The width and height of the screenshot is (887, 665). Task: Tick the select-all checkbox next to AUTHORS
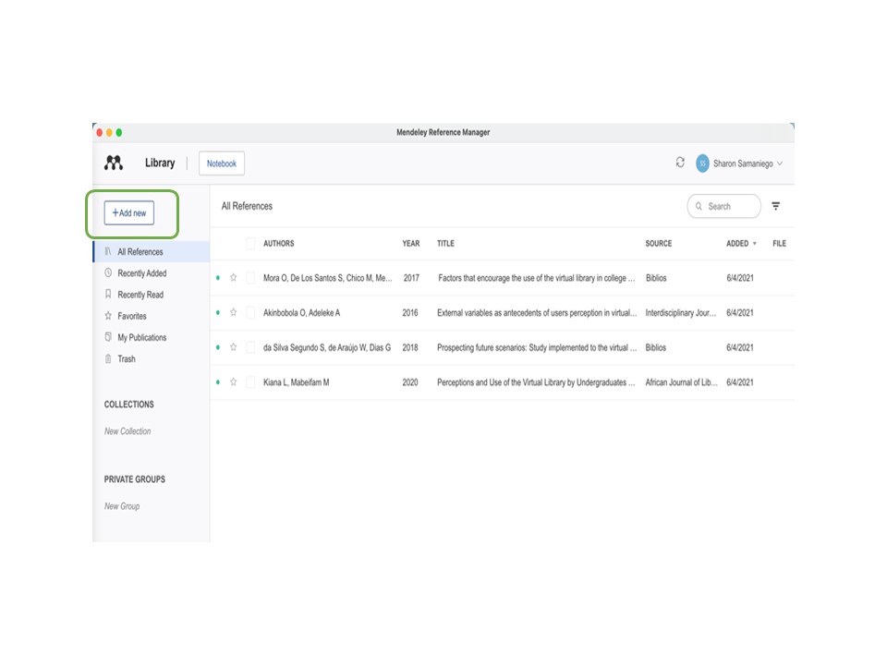(x=250, y=243)
